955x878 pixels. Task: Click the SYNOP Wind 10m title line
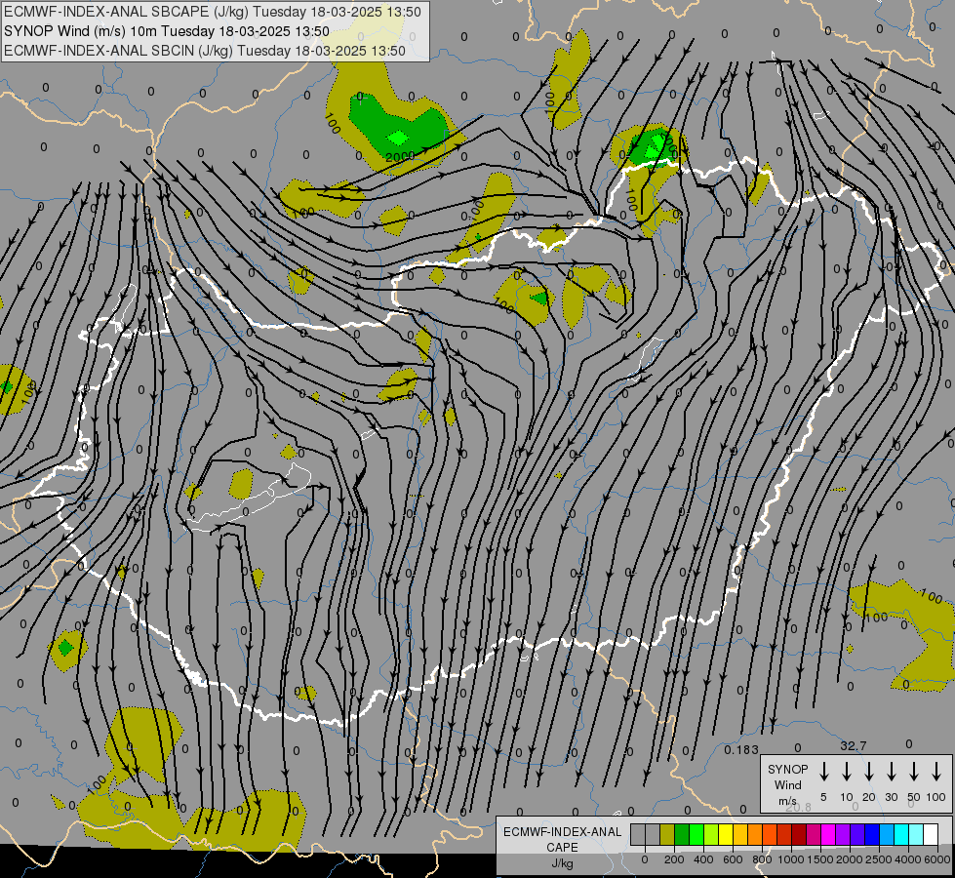pyautogui.click(x=166, y=31)
